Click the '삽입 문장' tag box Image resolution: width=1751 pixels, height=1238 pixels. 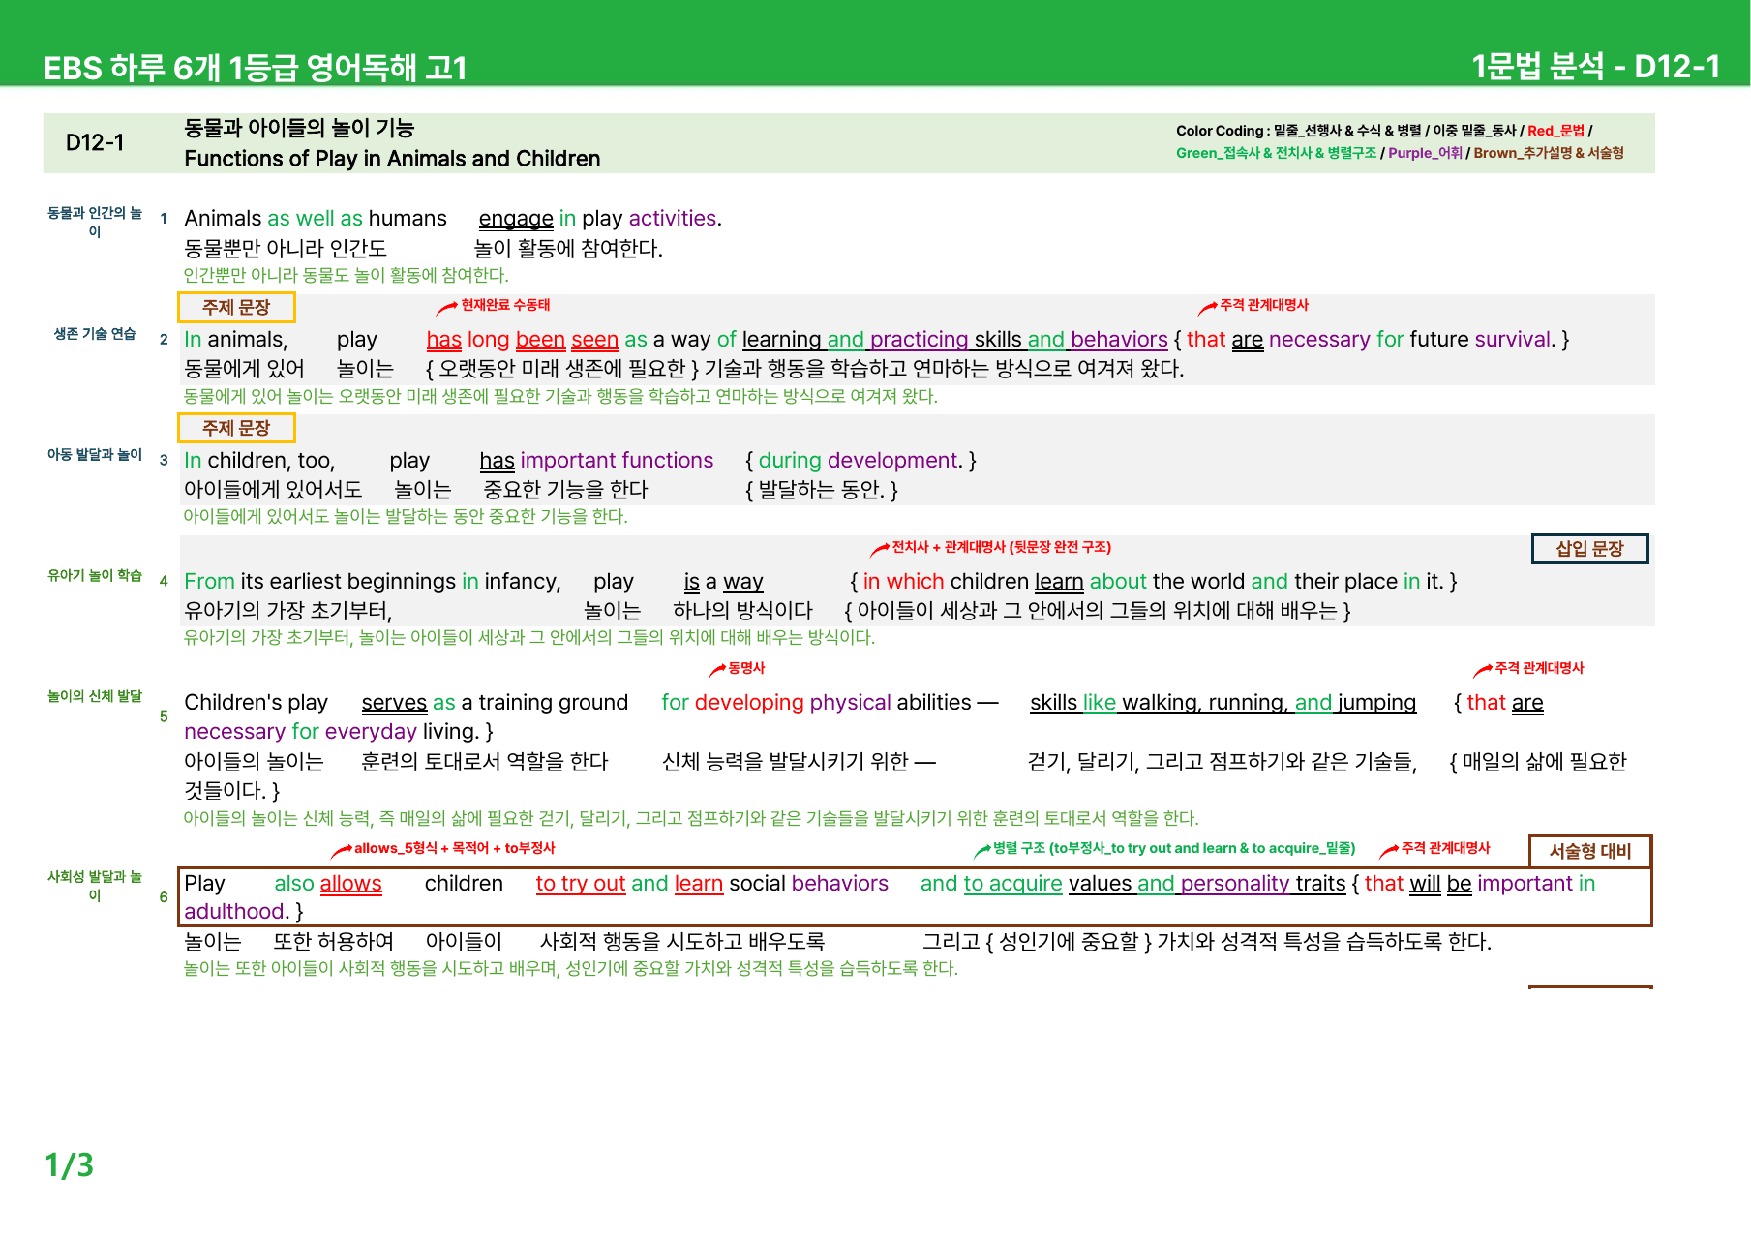click(x=1589, y=549)
